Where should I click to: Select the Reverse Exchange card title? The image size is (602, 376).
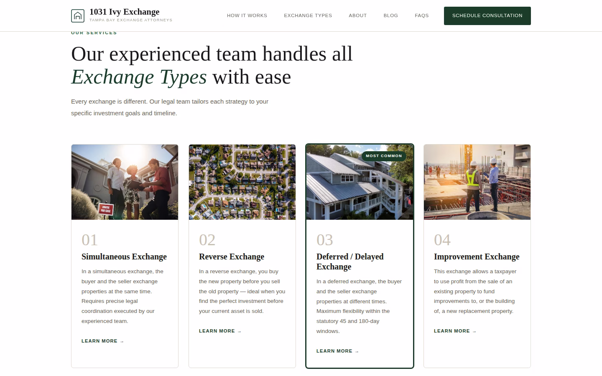tap(231, 257)
